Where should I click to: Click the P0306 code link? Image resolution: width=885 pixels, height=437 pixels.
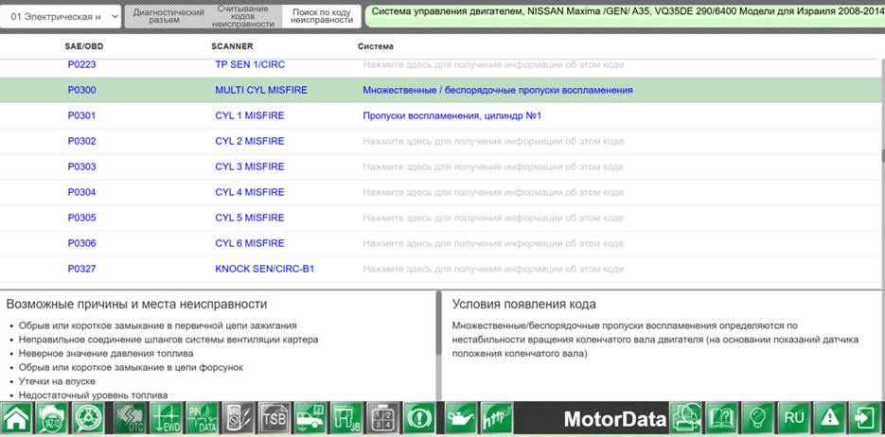pos(81,243)
